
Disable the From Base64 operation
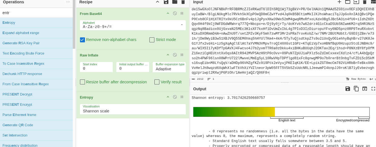point(175,13)
